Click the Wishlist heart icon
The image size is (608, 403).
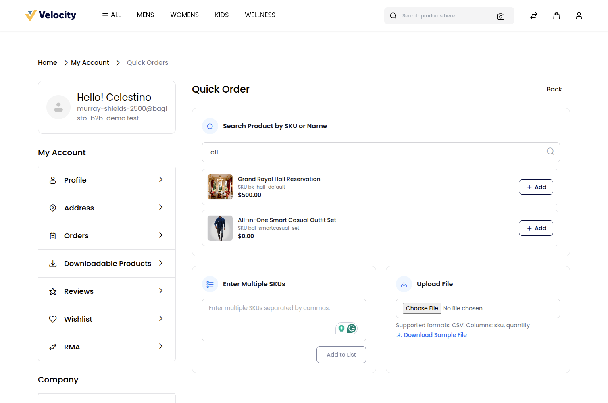click(x=53, y=319)
